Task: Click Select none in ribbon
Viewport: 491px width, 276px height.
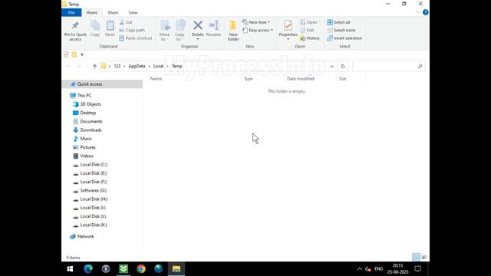Action: [341, 31]
